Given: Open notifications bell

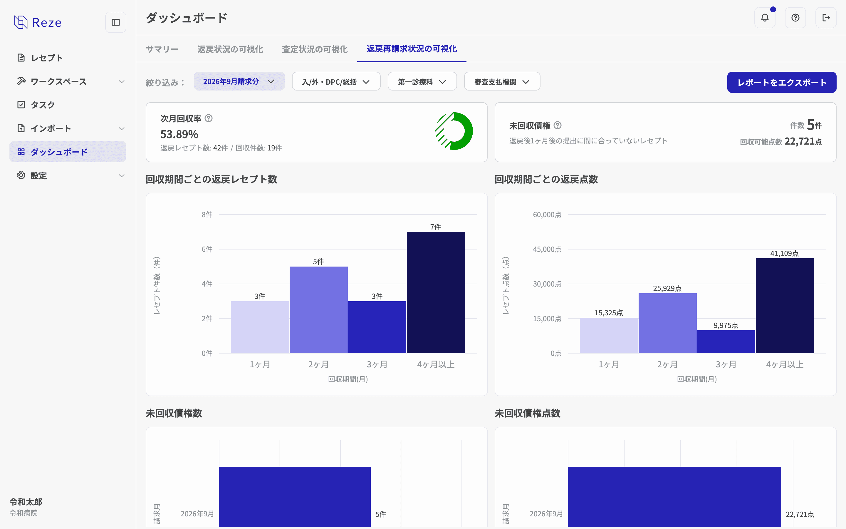Looking at the screenshot, I should 765,18.
